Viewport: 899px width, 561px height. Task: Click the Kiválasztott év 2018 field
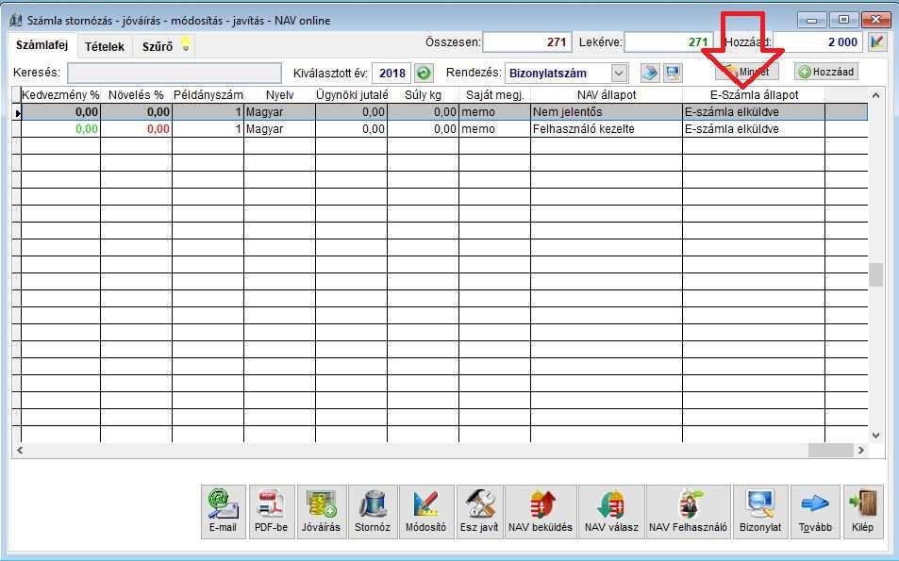click(x=391, y=74)
